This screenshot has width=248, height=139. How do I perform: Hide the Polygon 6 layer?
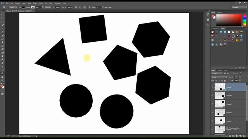tap(212, 95)
